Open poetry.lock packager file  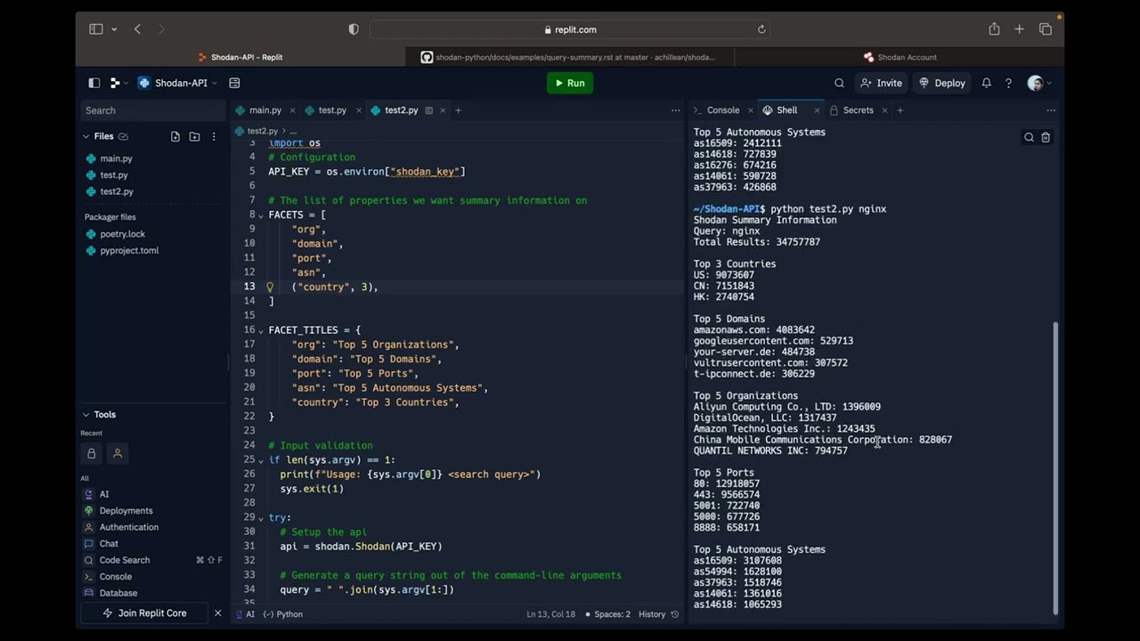coord(122,234)
